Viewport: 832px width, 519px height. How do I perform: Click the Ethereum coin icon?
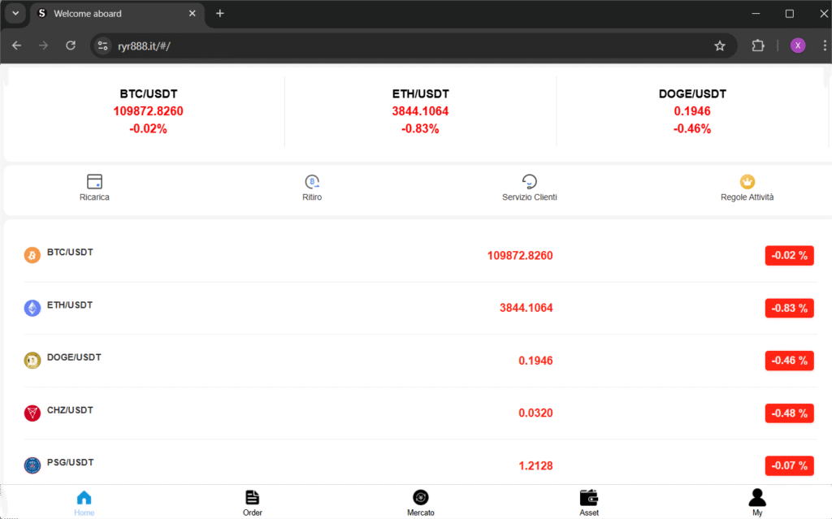pos(32,308)
